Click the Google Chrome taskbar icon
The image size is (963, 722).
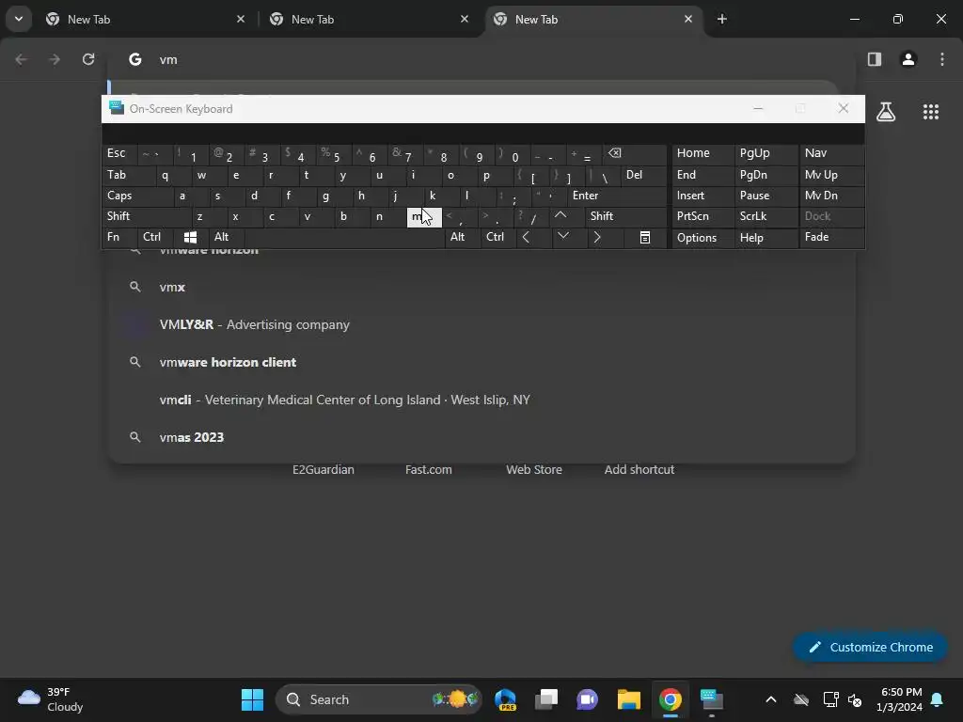(x=671, y=699)
